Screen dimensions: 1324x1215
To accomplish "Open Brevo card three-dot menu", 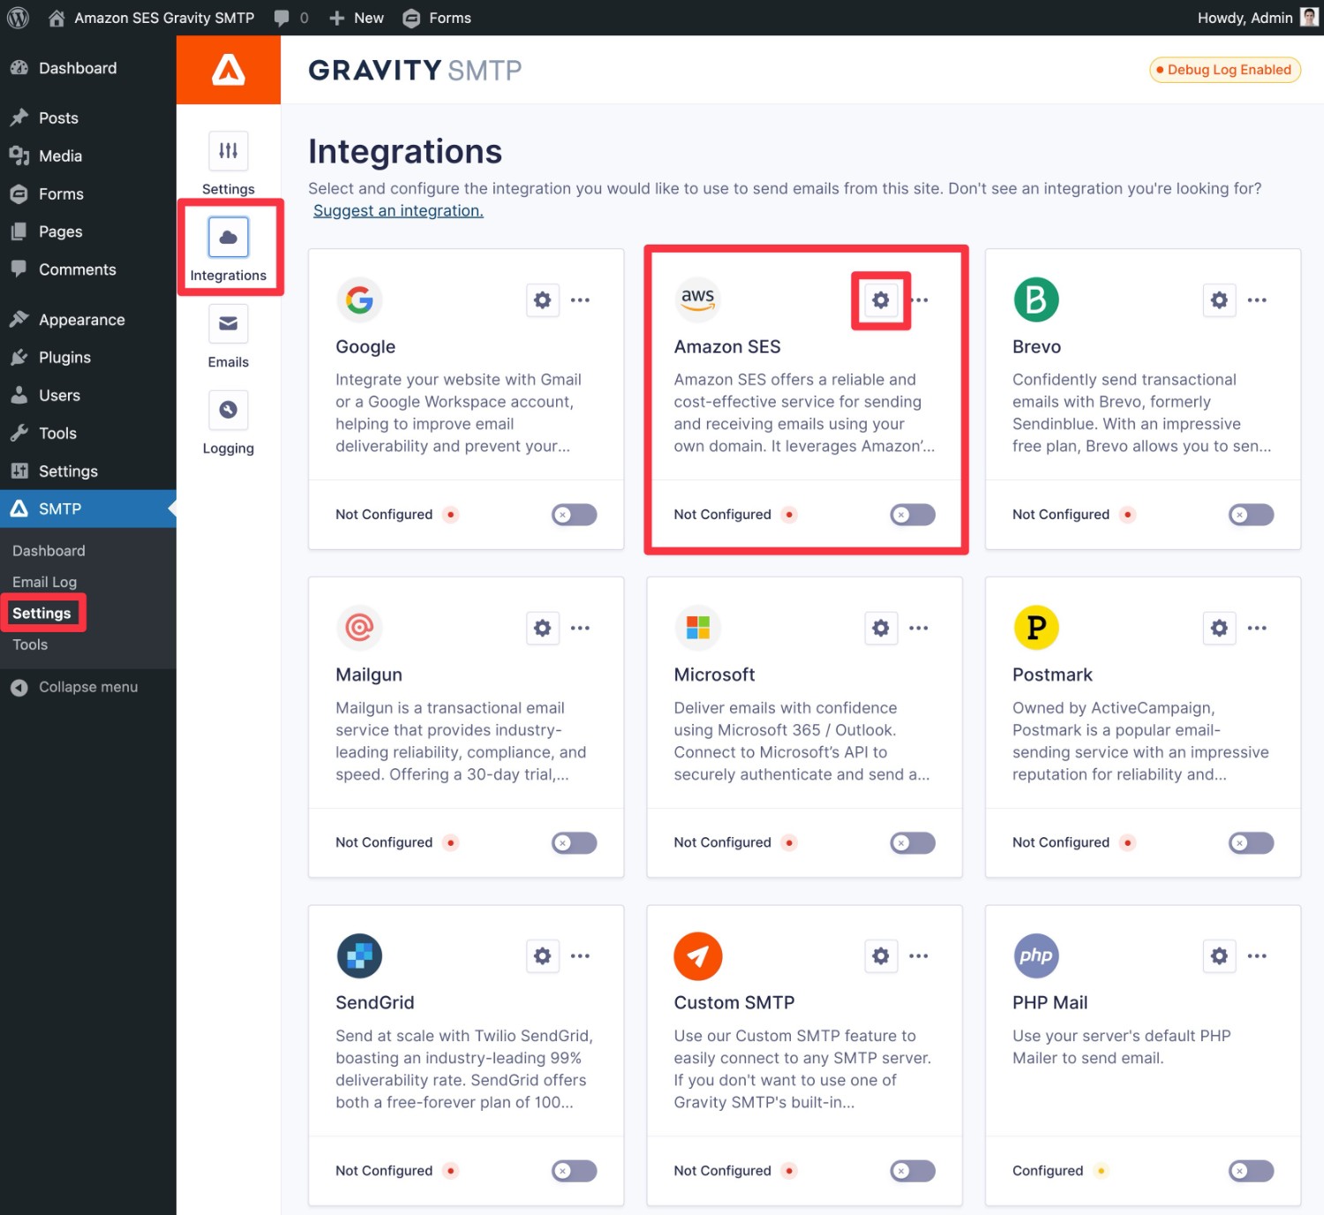I will point(1257,300).
